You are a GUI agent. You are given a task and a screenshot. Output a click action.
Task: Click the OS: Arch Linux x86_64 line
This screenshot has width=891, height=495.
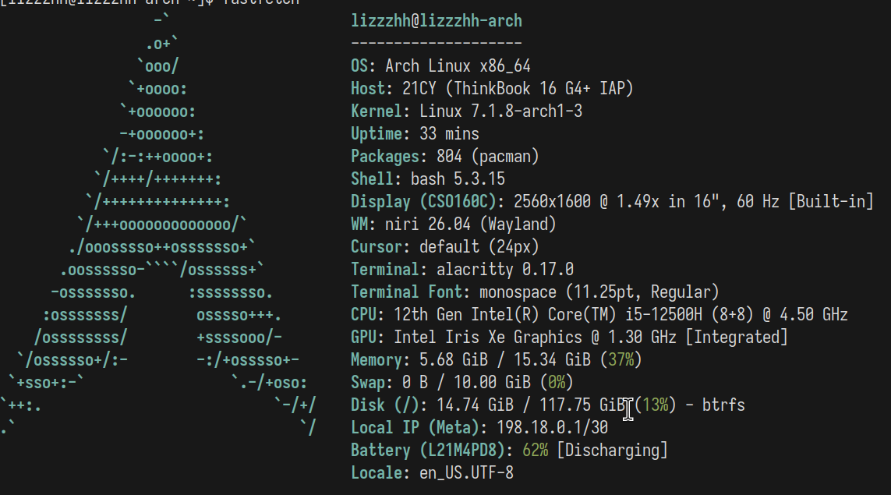(441, 66)
